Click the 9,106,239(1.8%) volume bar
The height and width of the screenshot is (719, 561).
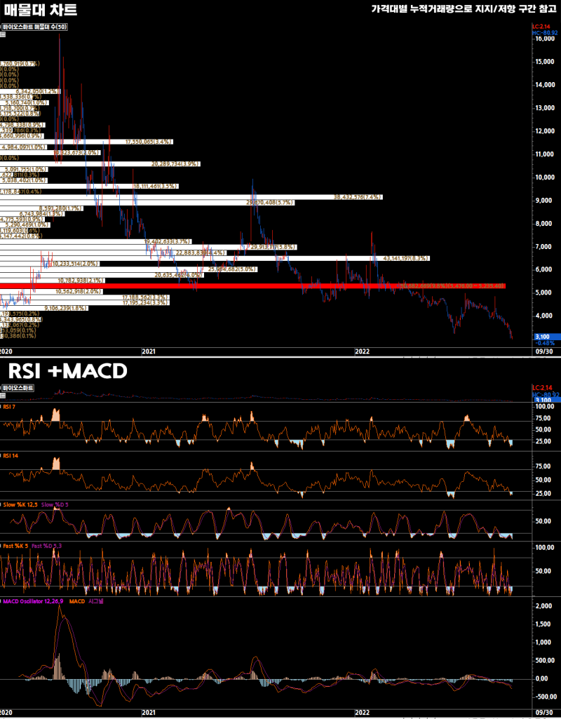(44, 308)
